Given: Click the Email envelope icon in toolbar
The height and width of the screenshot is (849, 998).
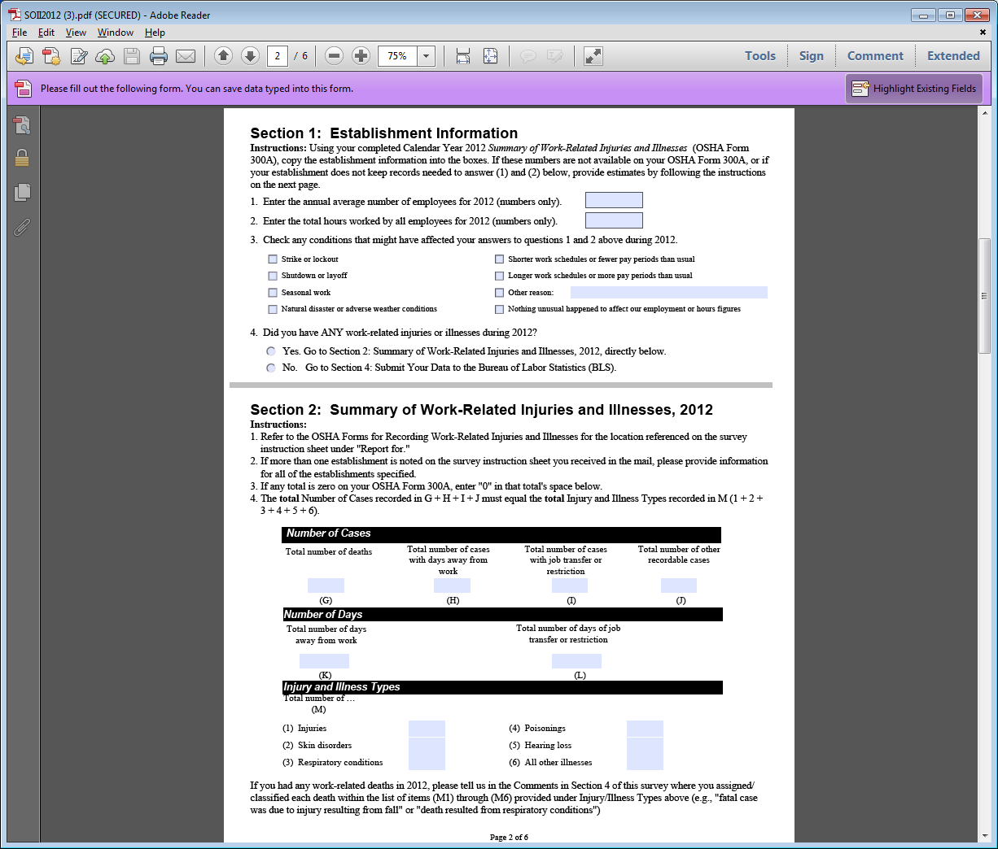Looking at the screenshot, I should click(186, 56).
